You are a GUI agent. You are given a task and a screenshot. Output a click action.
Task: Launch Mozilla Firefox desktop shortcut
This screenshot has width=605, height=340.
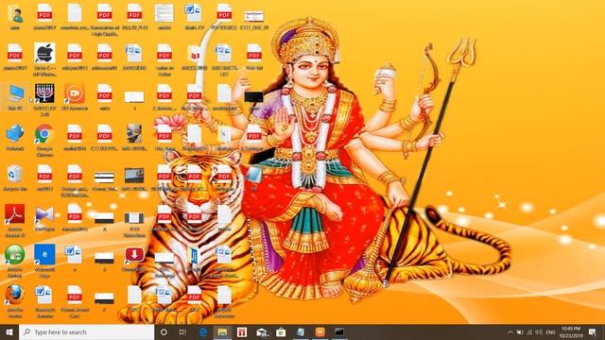pos(15,295)
